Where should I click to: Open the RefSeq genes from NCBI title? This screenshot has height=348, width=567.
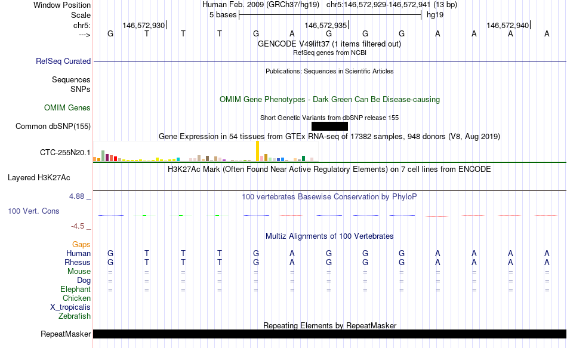pyautogui.click(x=329, y=53)
